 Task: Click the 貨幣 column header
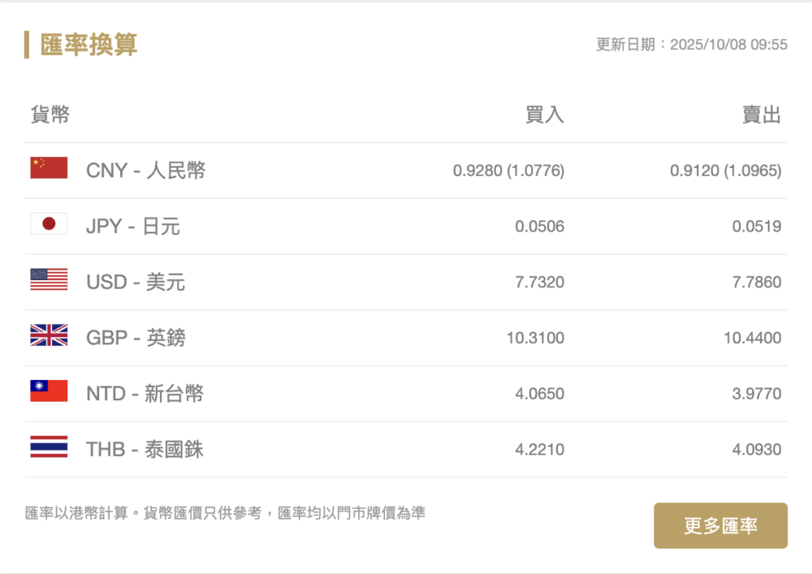[50, 115]
